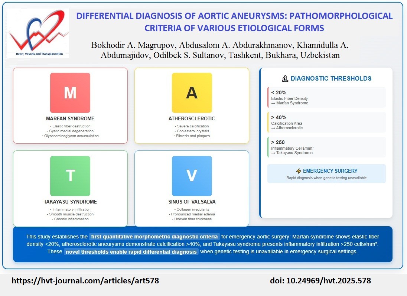Click 'Glycosaminoglycan accumulation' bullet
Image resolution: width=407 pixels, height=296 pixels.
click(70, 136)
